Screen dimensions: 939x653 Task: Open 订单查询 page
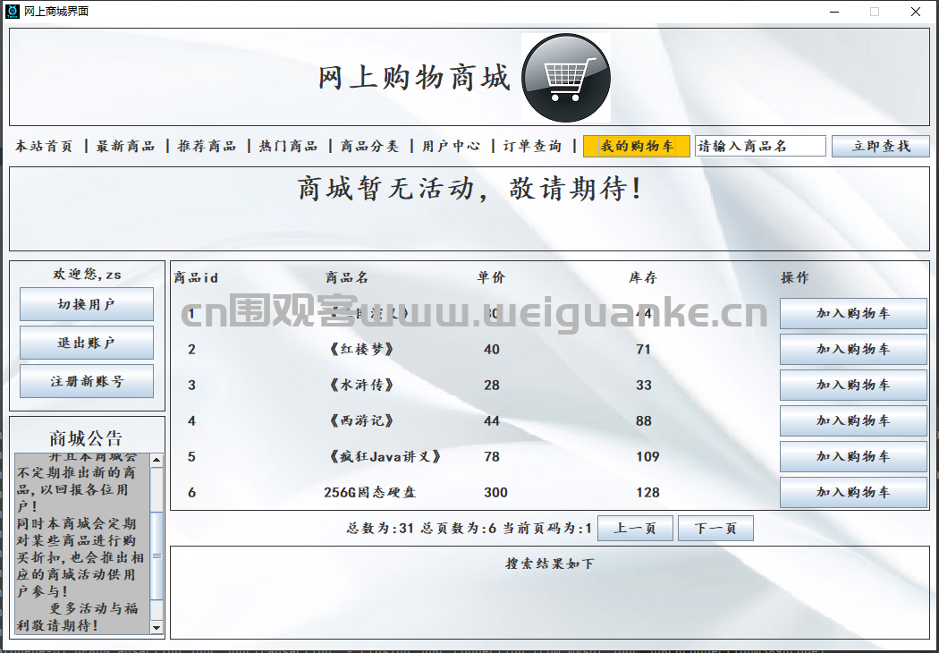[532, 146]
